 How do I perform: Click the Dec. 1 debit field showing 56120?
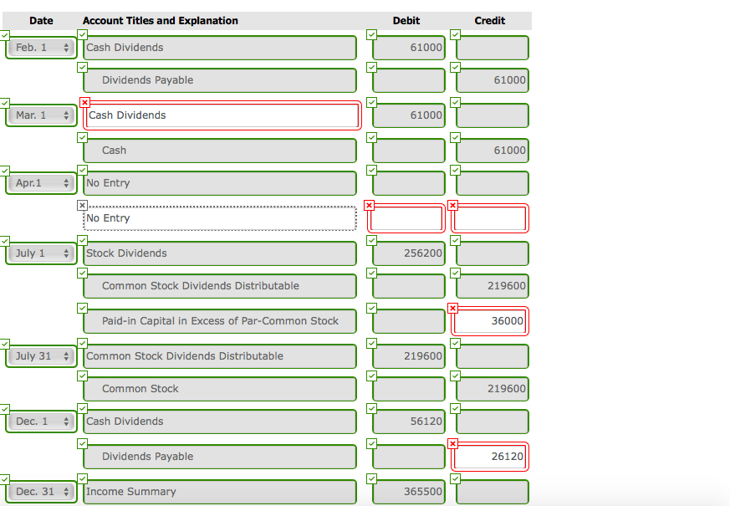click(x=409, y=422)
